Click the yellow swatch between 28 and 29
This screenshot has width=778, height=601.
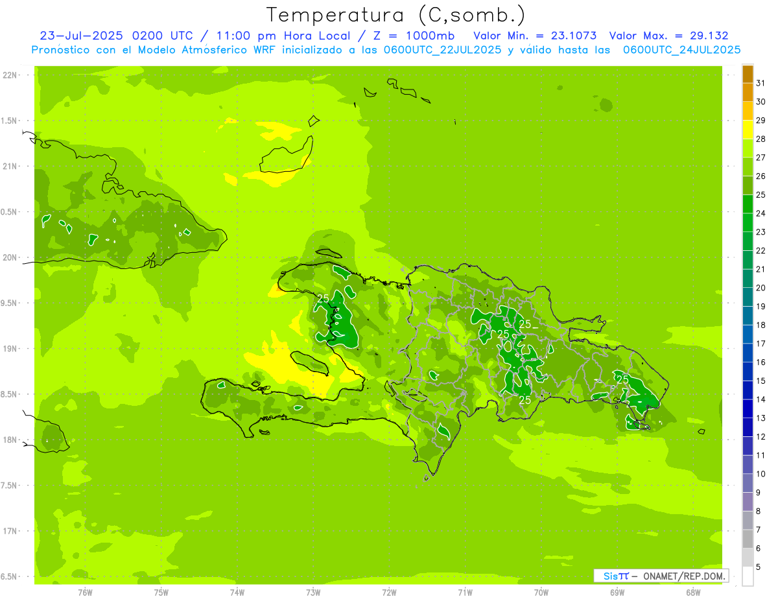(748, 129)
